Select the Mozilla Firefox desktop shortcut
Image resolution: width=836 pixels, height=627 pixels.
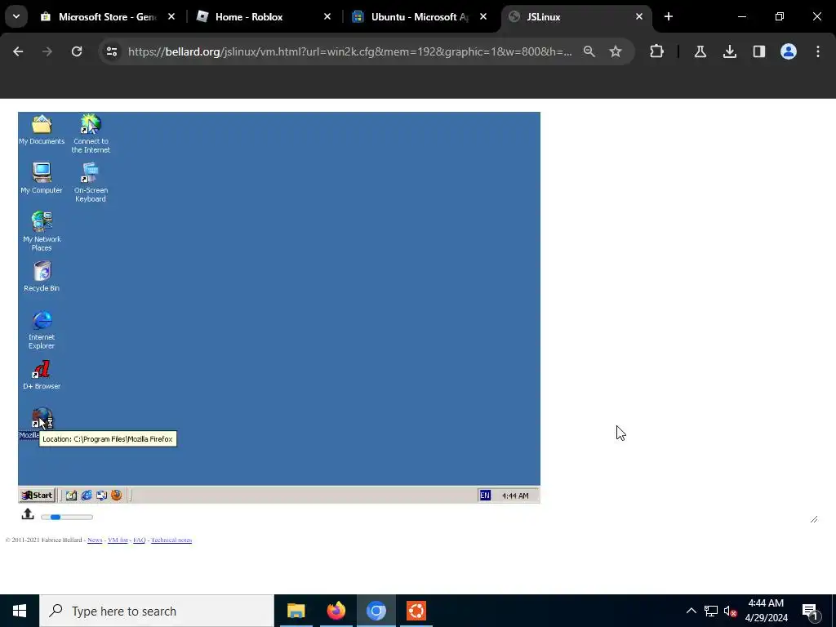pyautogui.click(x=42, y=419)
